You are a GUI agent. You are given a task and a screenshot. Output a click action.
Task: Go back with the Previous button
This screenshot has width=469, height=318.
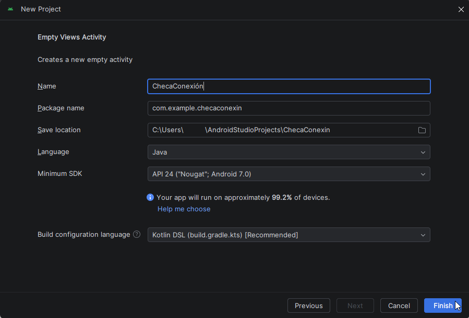click(309, 306)
